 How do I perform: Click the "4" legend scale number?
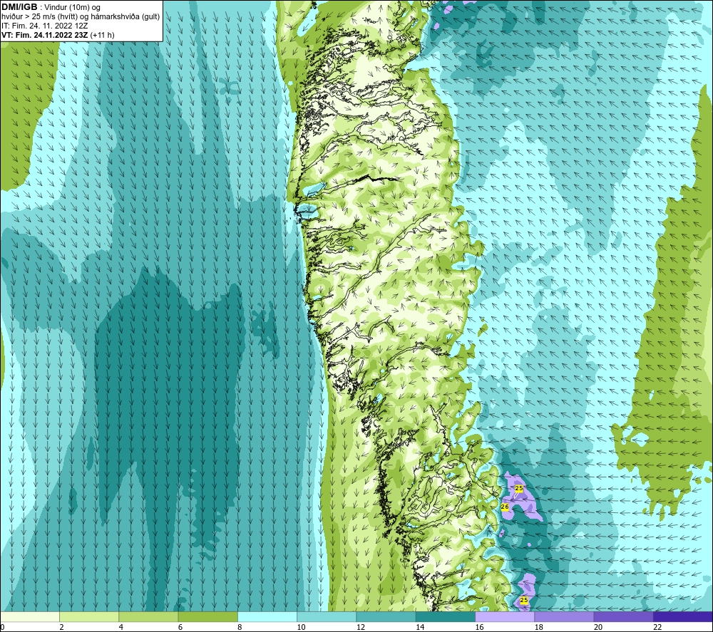[x=121, y=627]
